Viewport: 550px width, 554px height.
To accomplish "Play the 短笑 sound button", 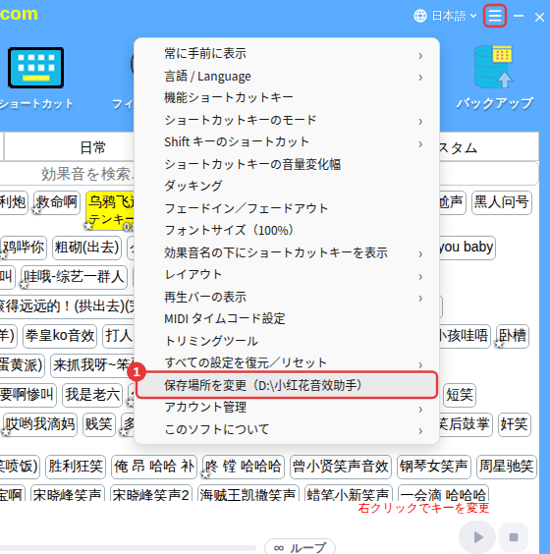I will [460, 395].
